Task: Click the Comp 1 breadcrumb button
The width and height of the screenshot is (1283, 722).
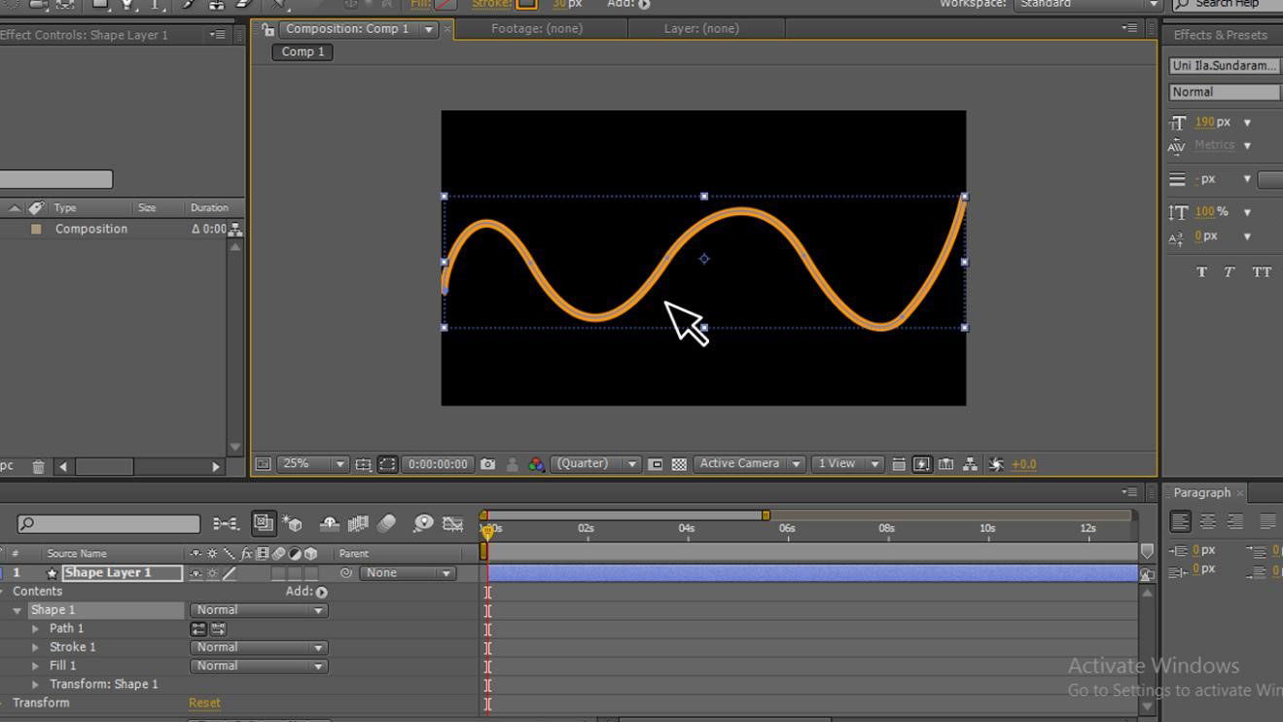Action: (303, 52)
